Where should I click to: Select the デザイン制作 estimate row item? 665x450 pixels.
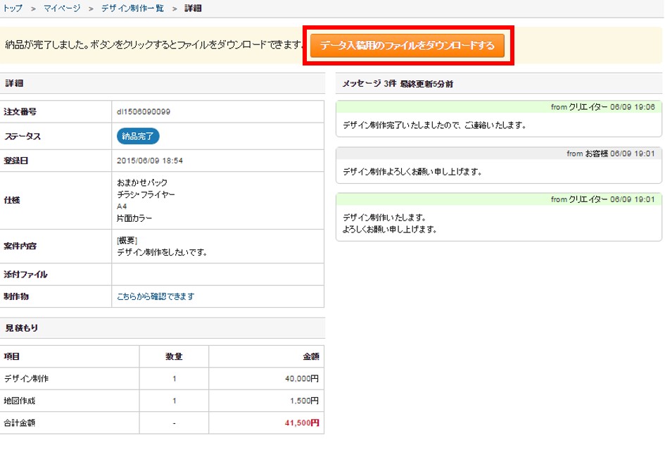[26, 379]
